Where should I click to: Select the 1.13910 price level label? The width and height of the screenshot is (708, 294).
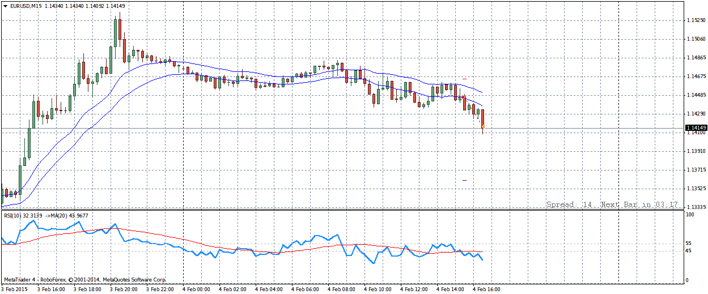(x=696, y=151)
